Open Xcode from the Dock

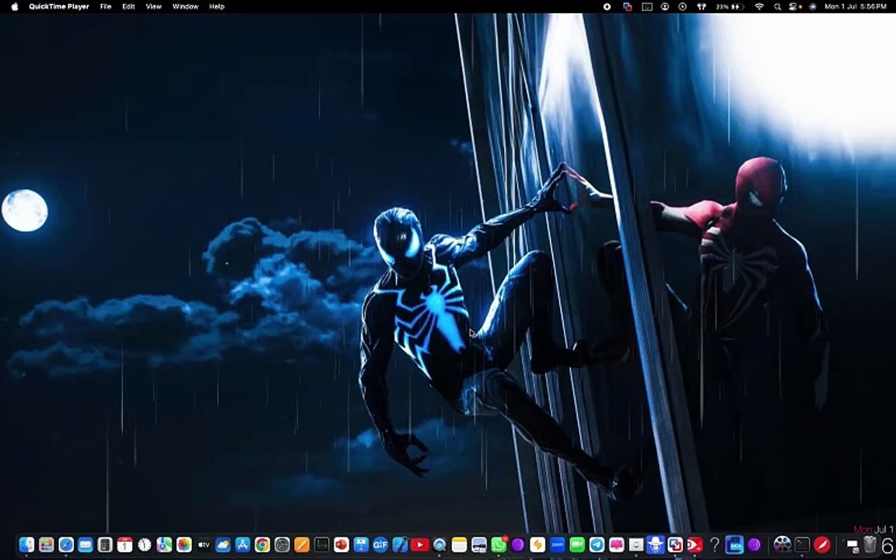(x=400, y=544)
